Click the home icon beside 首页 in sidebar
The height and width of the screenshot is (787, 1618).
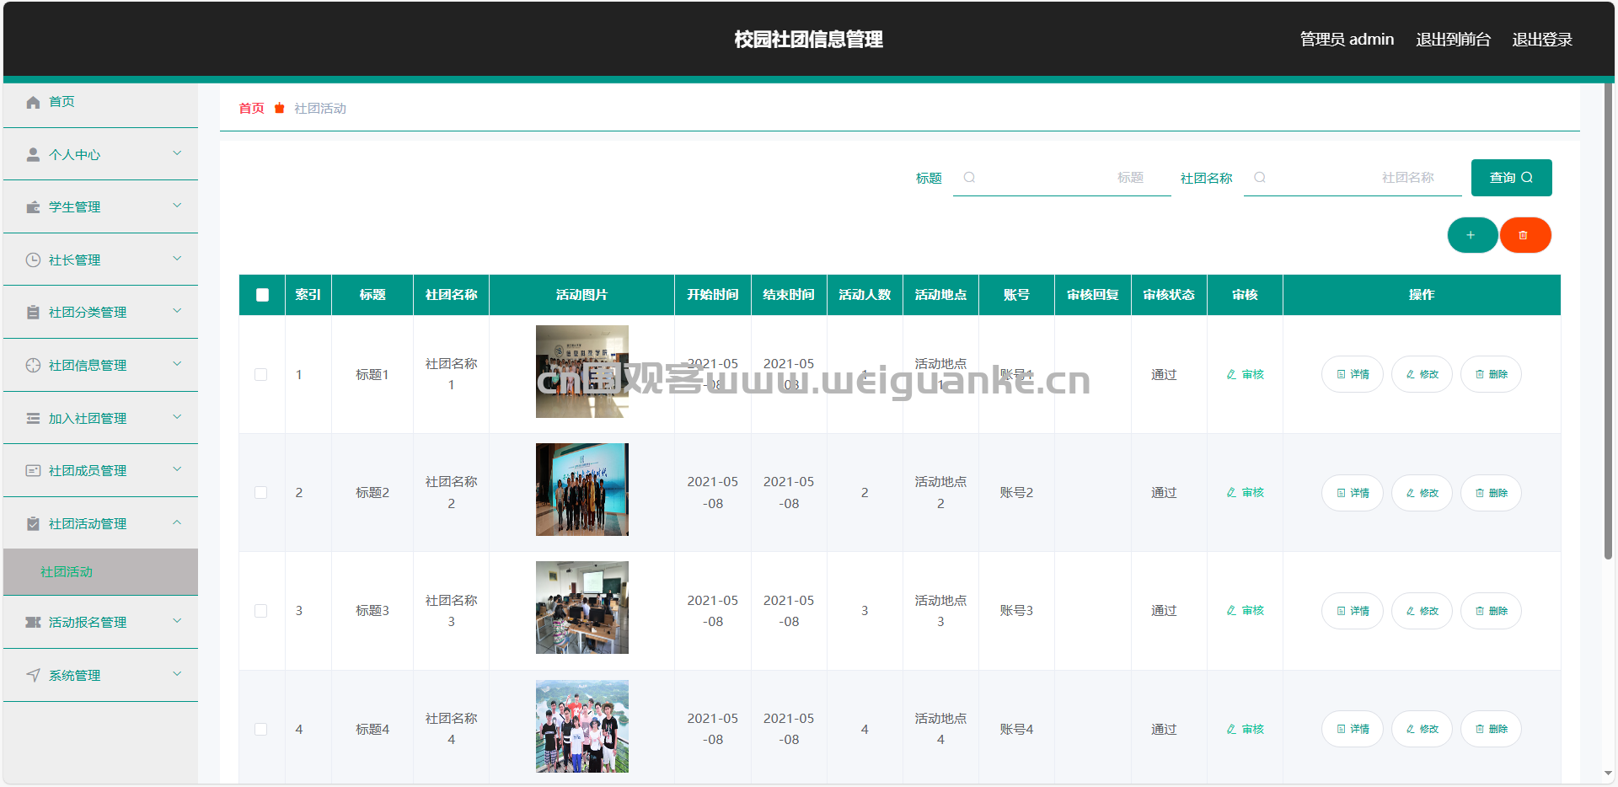(33, 102)
